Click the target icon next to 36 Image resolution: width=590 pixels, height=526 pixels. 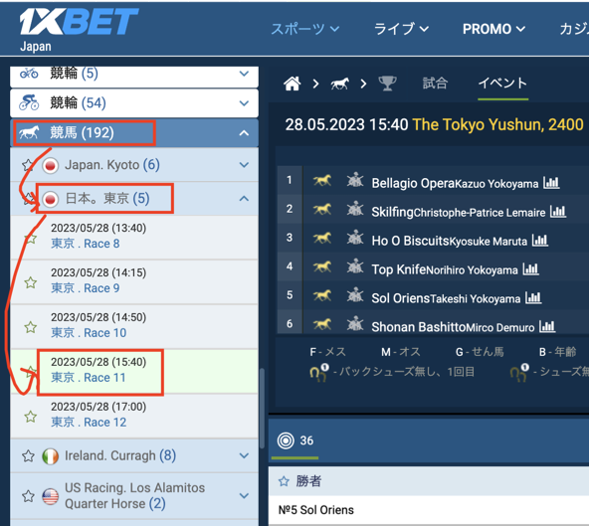coord(286,440)
